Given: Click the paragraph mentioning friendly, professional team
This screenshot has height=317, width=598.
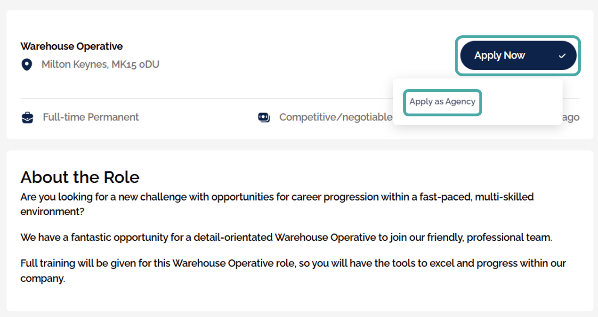Looking at the screenshot, I should pyautogui.click(x=286, y=237).
